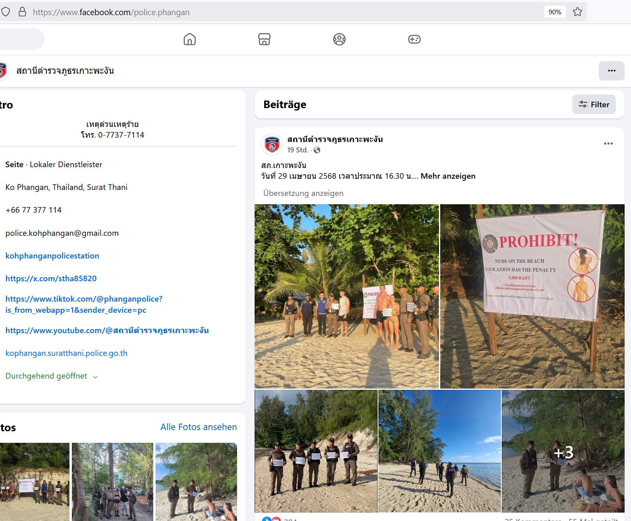Viewport: 631px width, 521px height.
Task: Open the Groups icon
Action: [339, 39]
